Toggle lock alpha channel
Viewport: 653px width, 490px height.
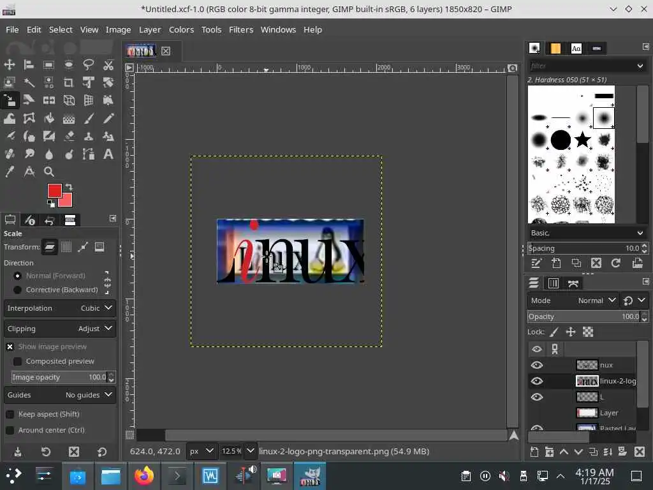[587, 332]
